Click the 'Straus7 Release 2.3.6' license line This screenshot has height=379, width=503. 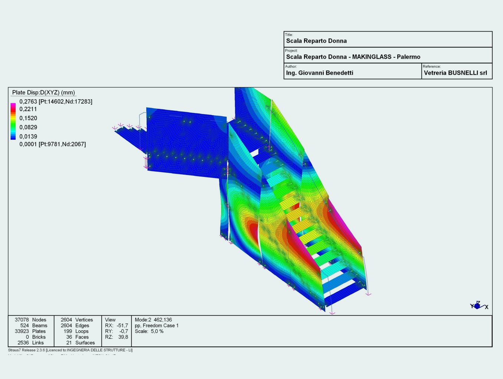click(x=70, y=350)
